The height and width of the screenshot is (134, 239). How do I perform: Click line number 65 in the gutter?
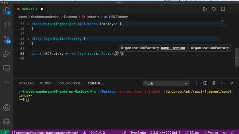pyautogui.click(x=22, y=54)
